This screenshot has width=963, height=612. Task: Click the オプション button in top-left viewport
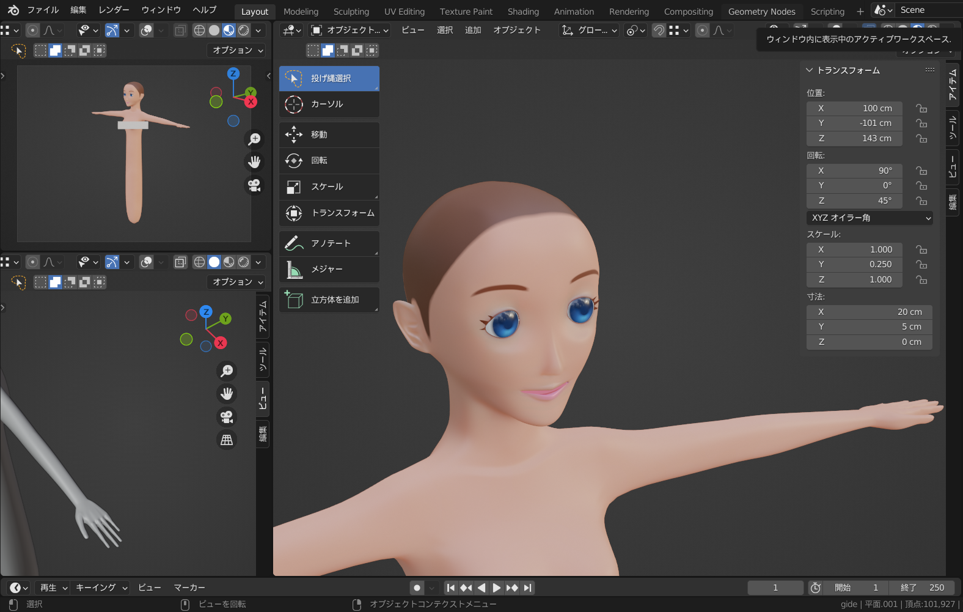(x=238, y=51)
